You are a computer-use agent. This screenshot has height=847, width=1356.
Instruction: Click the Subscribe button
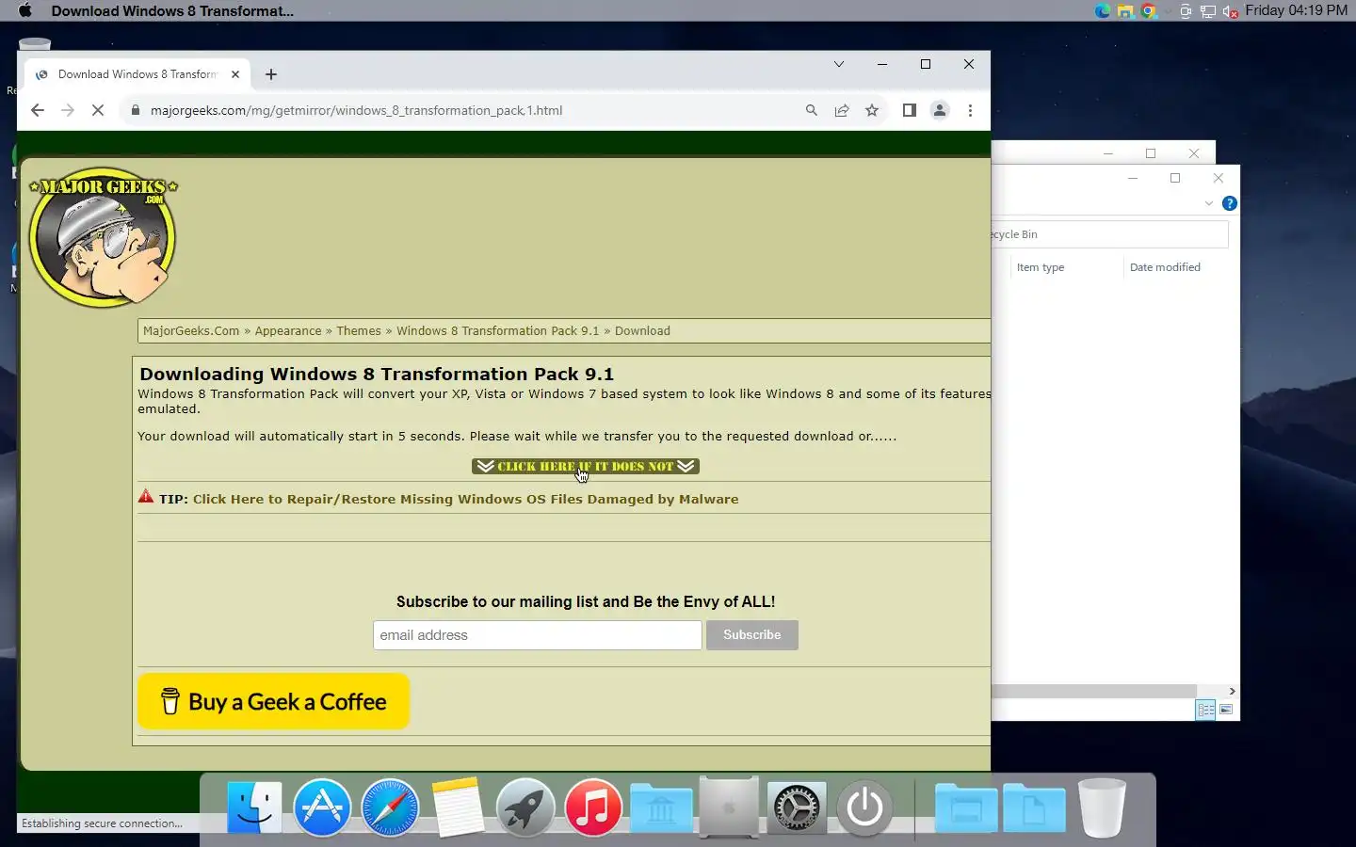pos(752,635)
